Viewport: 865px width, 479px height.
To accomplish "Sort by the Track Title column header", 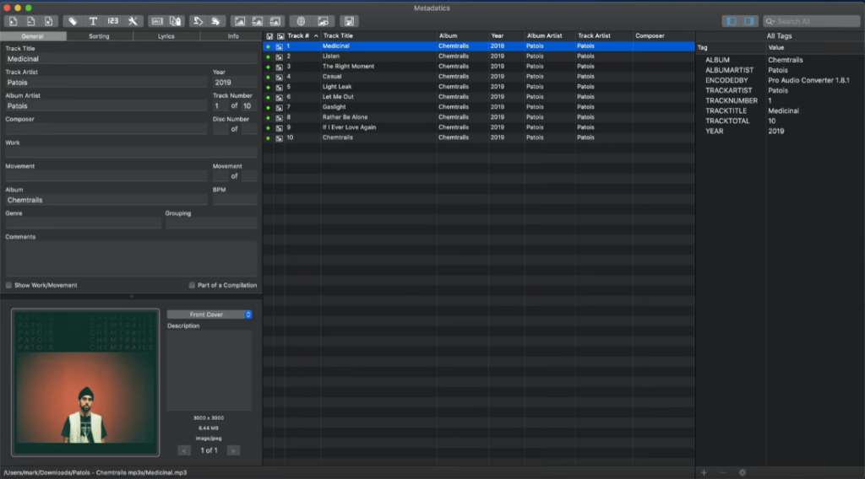I will (378, 35).
